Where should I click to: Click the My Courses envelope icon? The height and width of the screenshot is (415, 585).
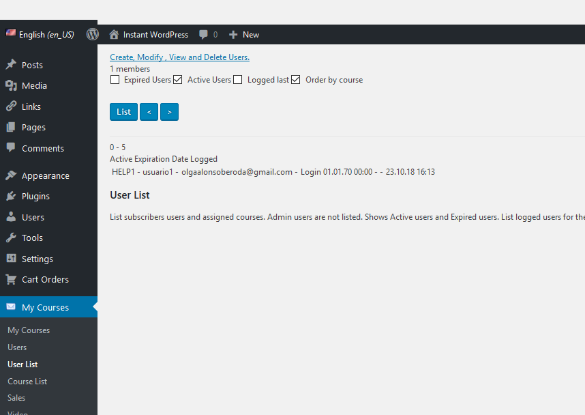coord(11,306)
